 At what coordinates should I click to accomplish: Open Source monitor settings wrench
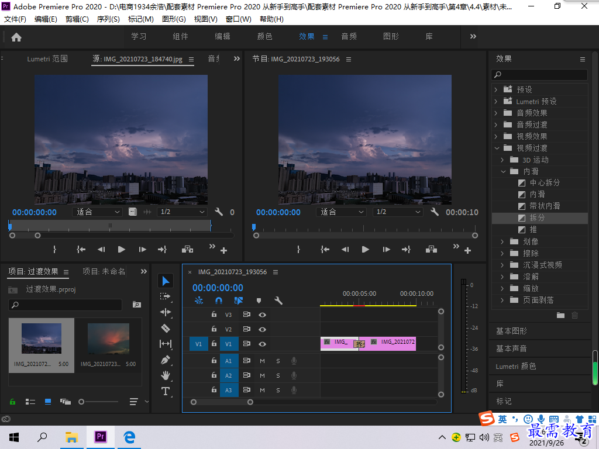point(219,212)
